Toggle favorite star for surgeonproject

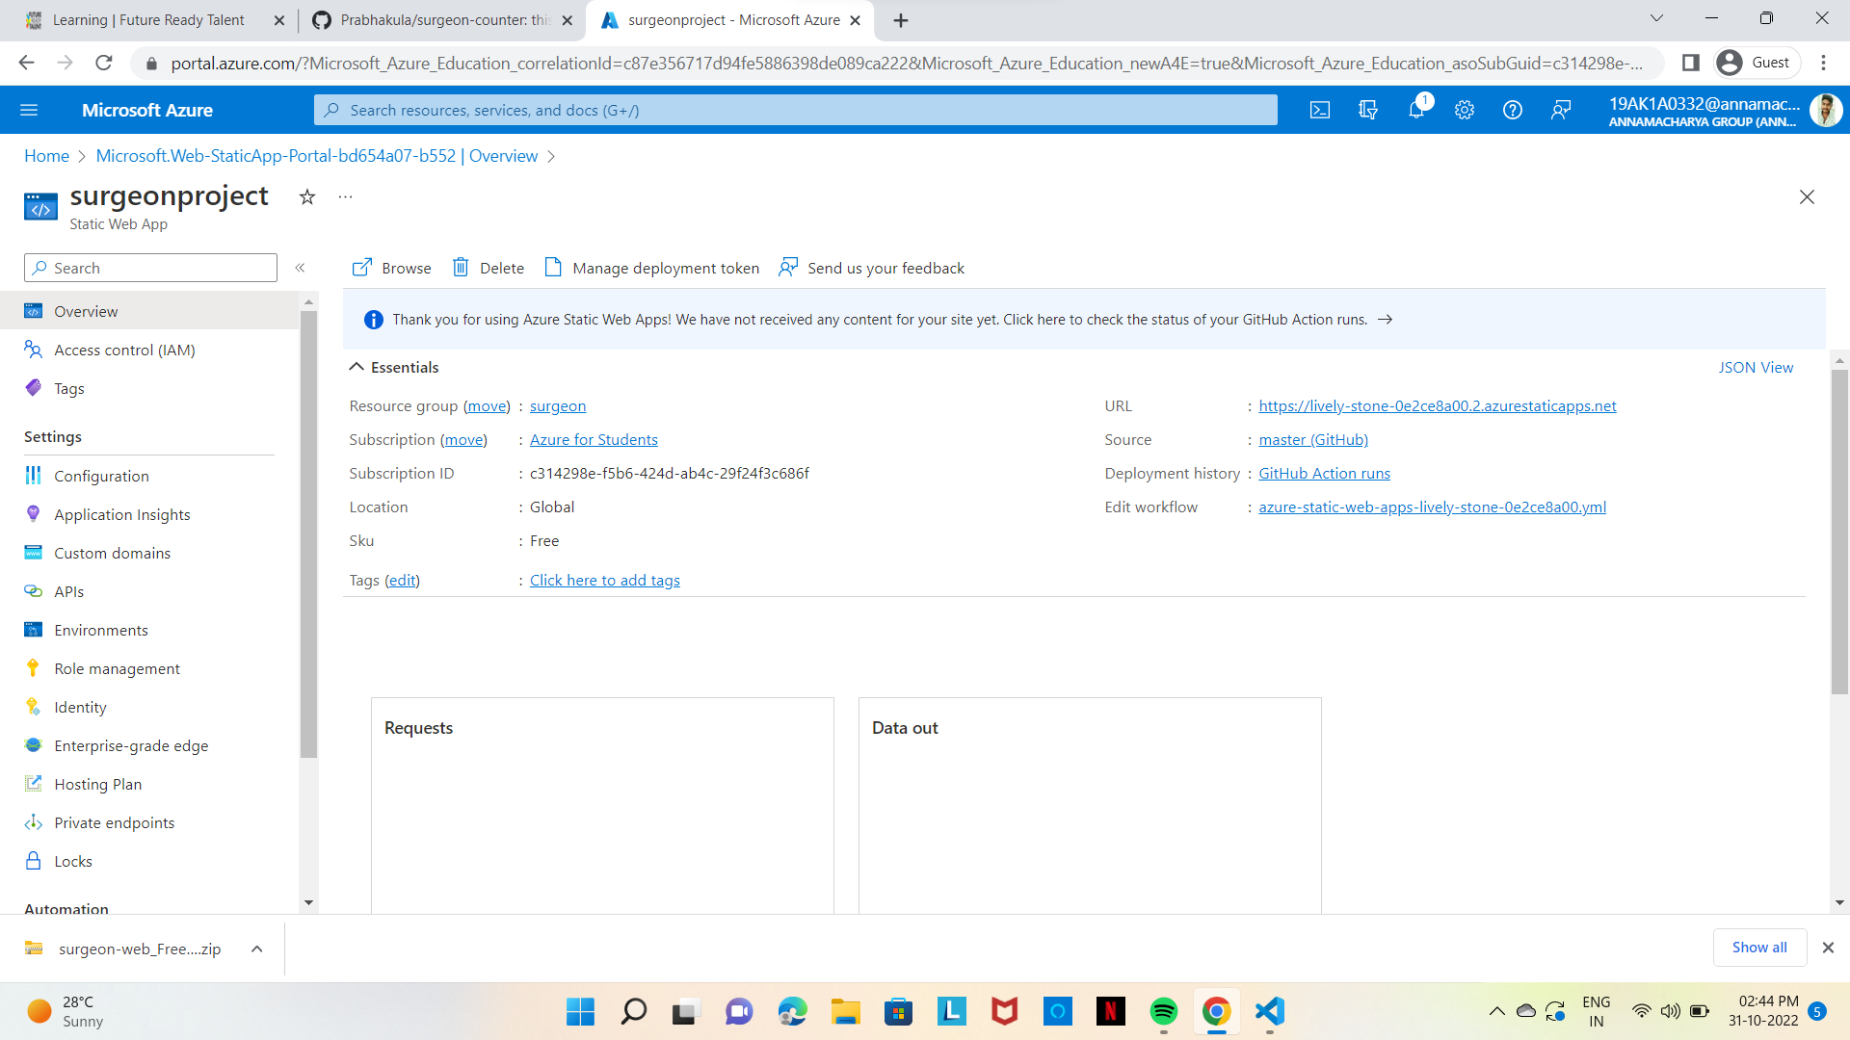coord(306,196)
